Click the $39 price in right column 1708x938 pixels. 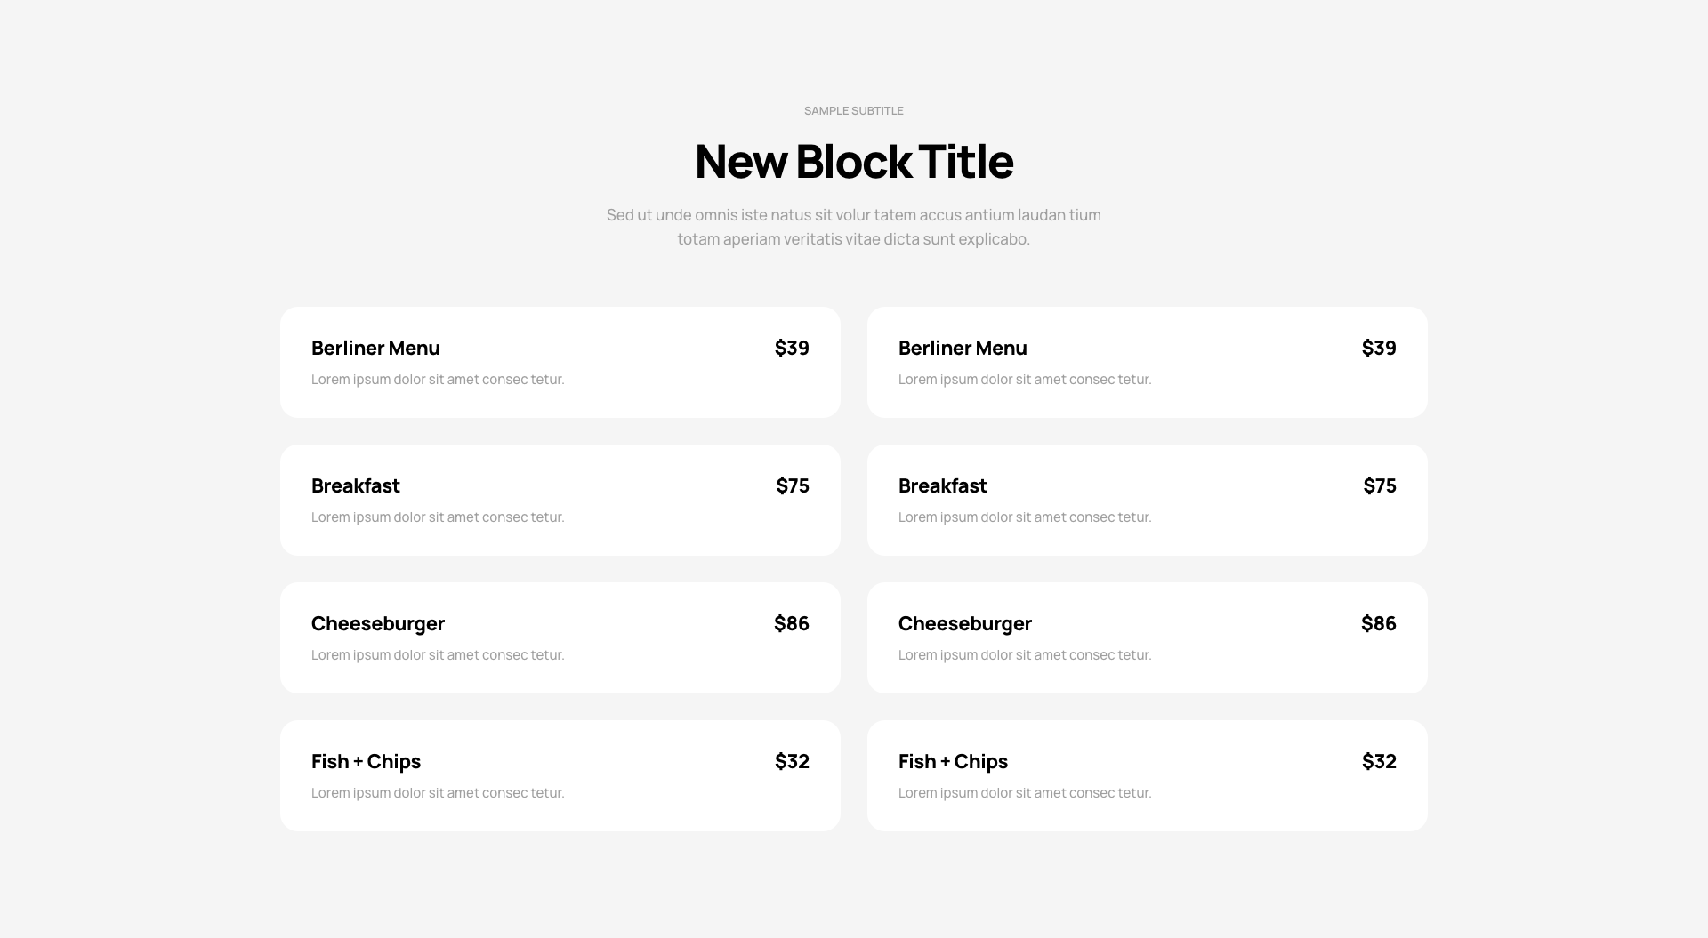click(x=1379, y=348)
